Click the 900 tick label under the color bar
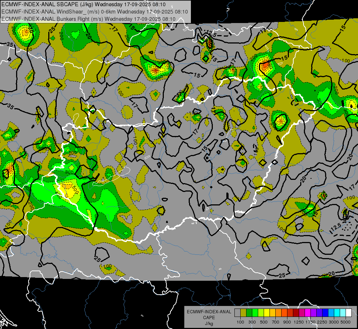Image resolution: width=358 pixels, height=329 pixels. pyautogui.click(x=287, y=322)
